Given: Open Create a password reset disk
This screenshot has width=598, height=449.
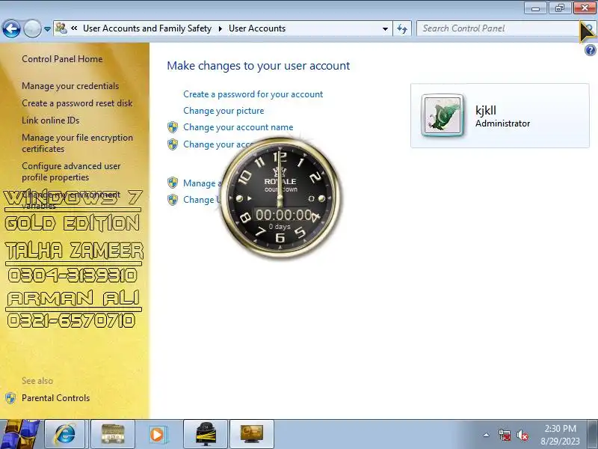Looking at the screenshot, I should coord(77,103).
